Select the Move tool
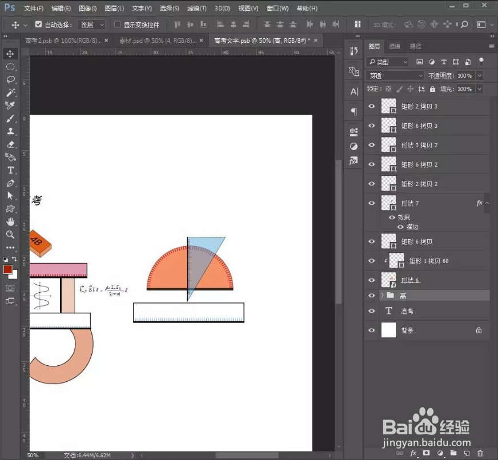Screen dimensions: 498x460 10,54
